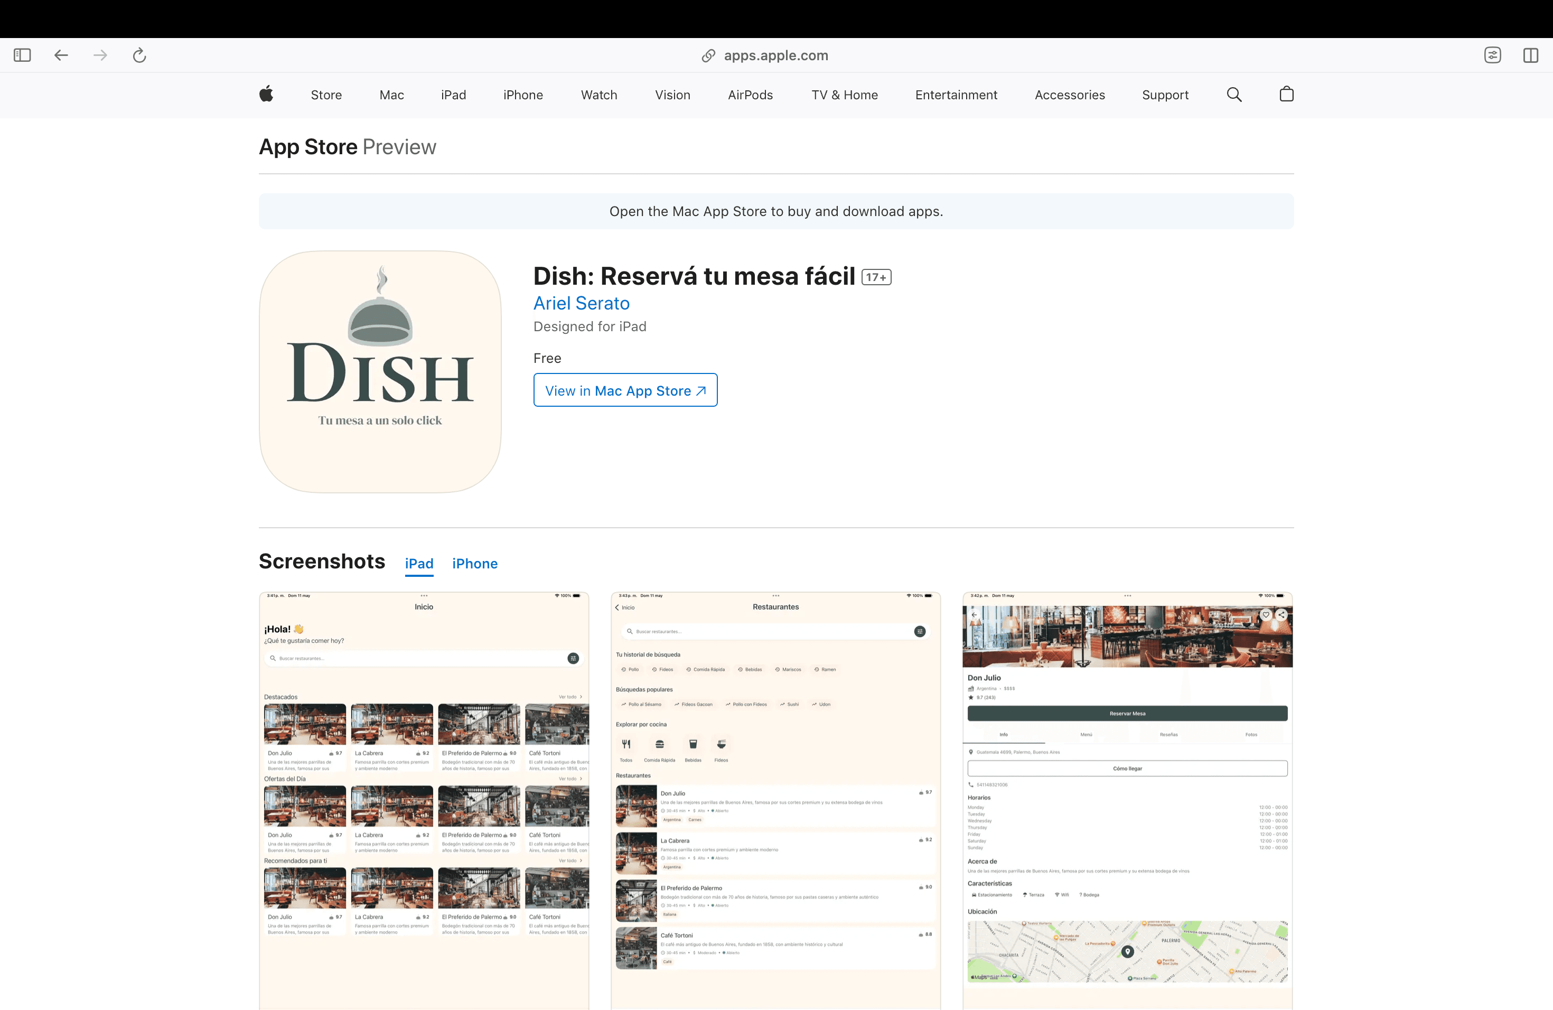Select the iPhone screenshots tab
1553x1010 pixels.
475,564
